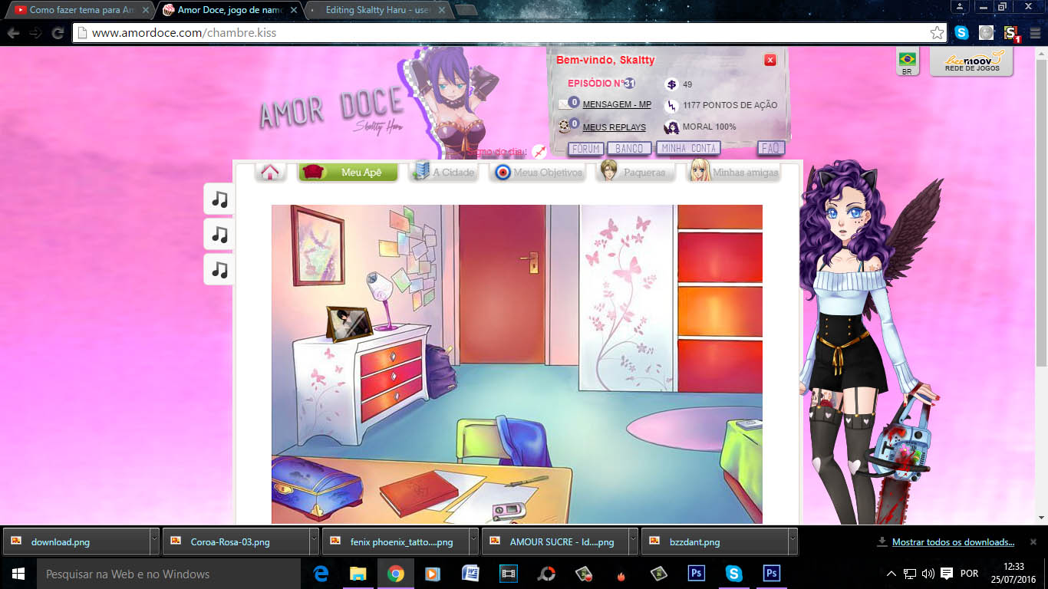Close the Chrome downloads bar
1048x589 pixels.
1033,542
